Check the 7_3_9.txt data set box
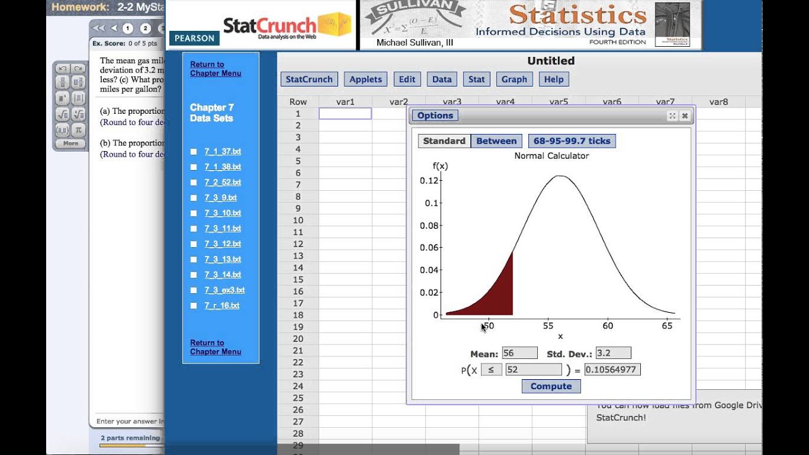 [194, 198]
